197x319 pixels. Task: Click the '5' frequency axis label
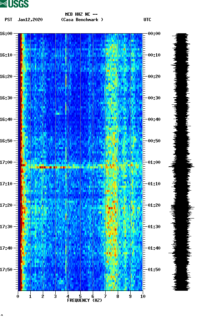80,296
